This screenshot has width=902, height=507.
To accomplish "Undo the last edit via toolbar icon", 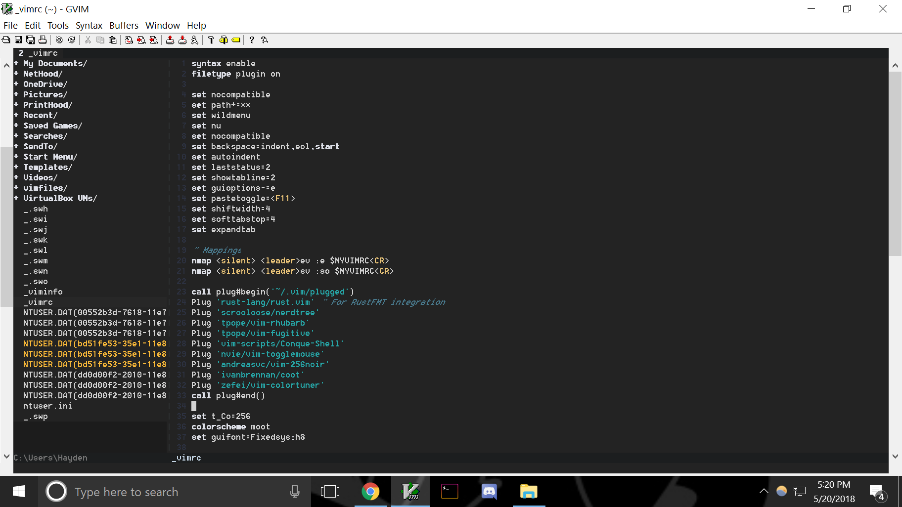I will click(59, 40).
